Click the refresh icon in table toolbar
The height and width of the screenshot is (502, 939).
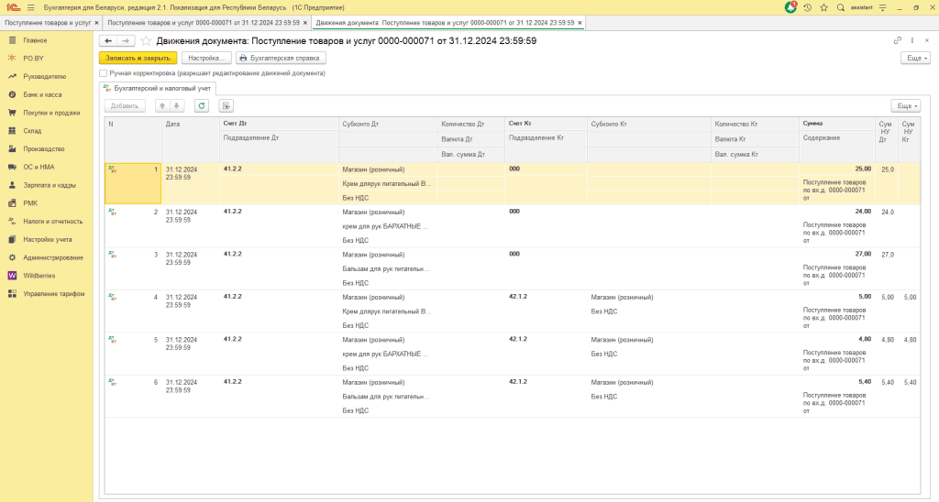(x=202, y=105)
